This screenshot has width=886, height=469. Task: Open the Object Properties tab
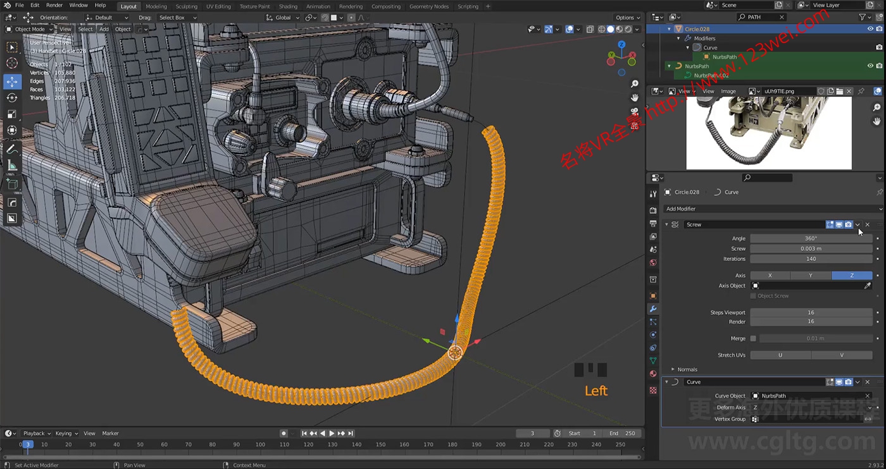tap(653, 295)
